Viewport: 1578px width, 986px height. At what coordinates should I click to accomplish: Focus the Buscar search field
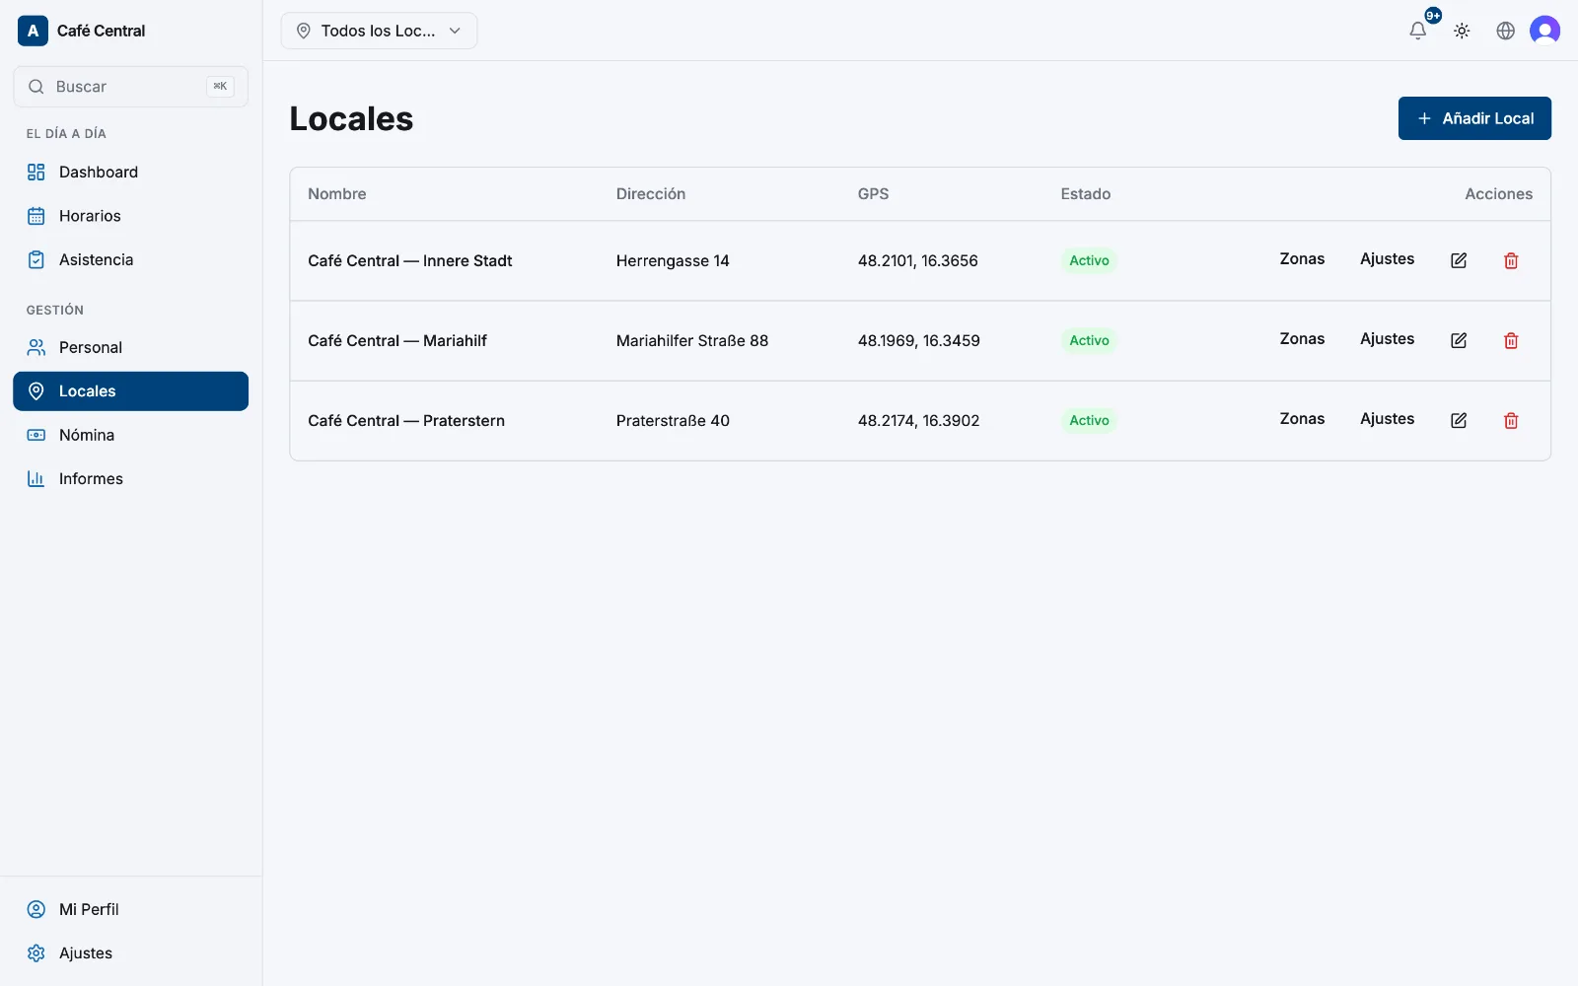click(x=130, y=87)
